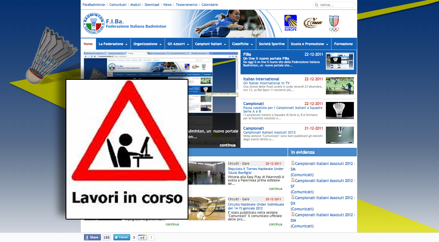Image resolution: width=439 pixels, height=242 pixels.
Task: Expand La Federazione menu arrow
Action: [x=126, y=44]
